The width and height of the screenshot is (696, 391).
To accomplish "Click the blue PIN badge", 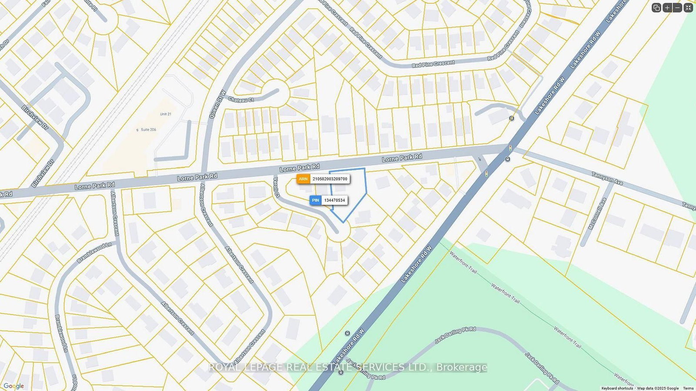I will pyautogui.click(x=316, y=200).
